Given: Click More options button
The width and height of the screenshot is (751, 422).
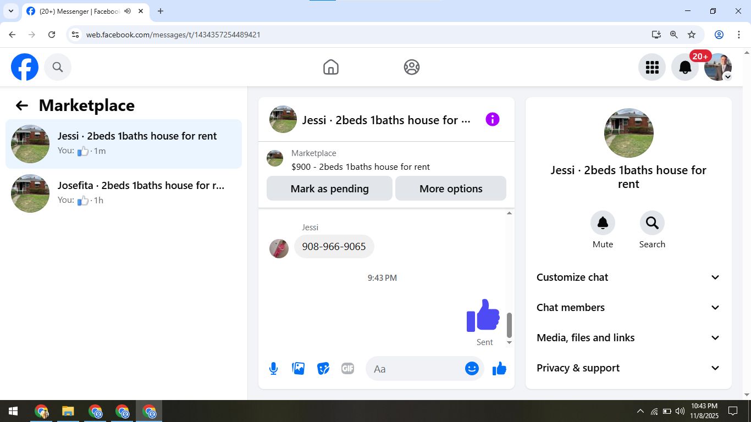Looking at the screenshot, I should click(x=451, y=188).
